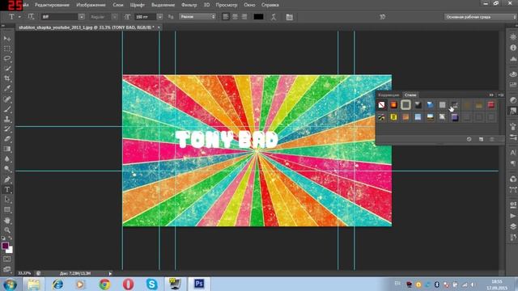Open the font style Regular dropdown

114,16
